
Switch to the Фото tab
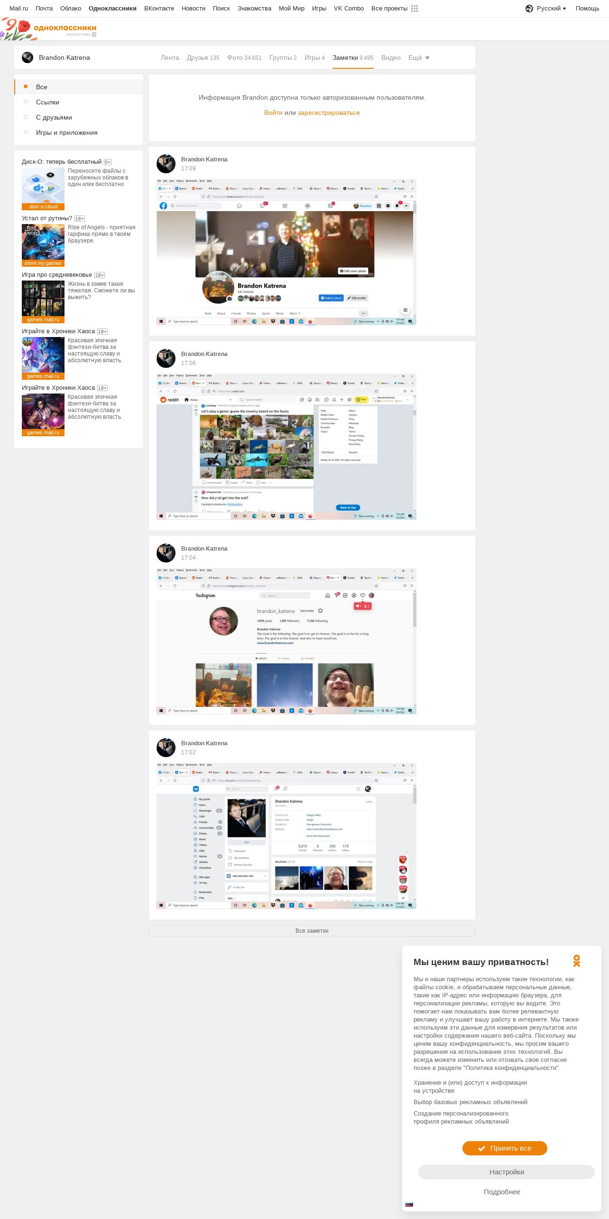tap(244, 57)
